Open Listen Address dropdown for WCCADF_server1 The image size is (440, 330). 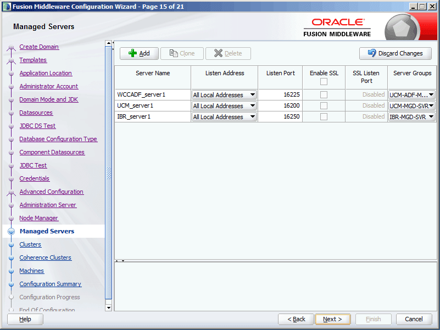(x=224, y=95)
